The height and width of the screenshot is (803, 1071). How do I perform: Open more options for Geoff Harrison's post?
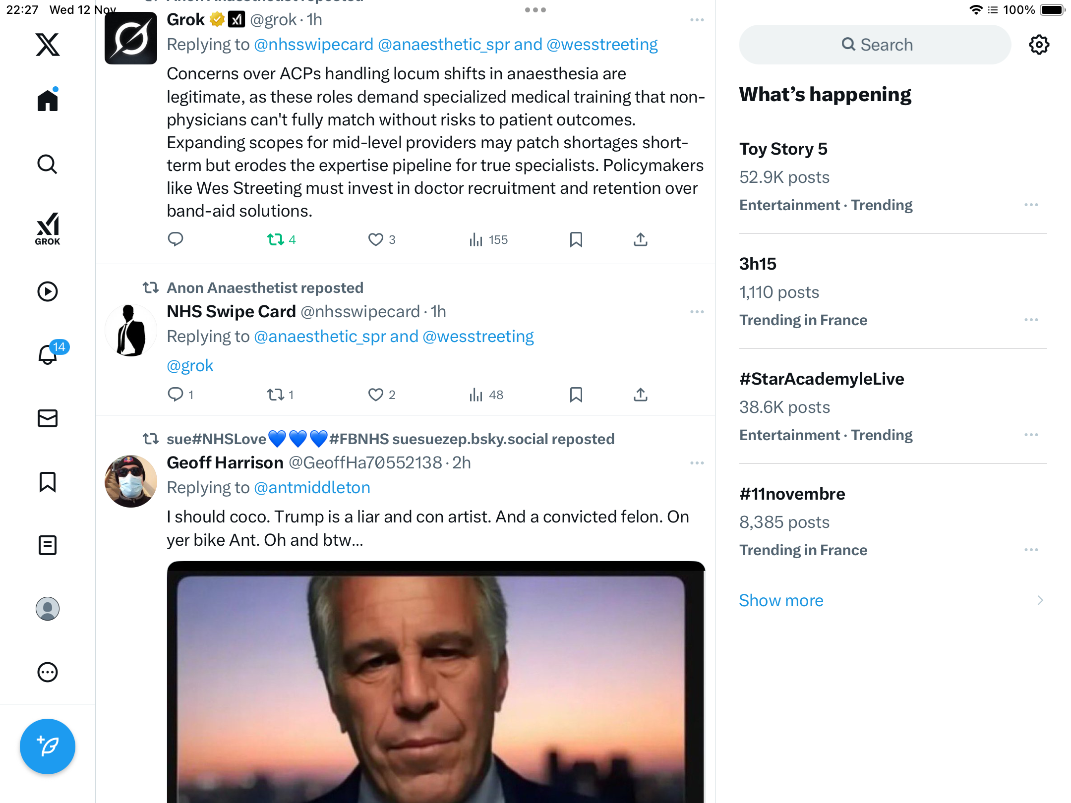pos(697,463)
